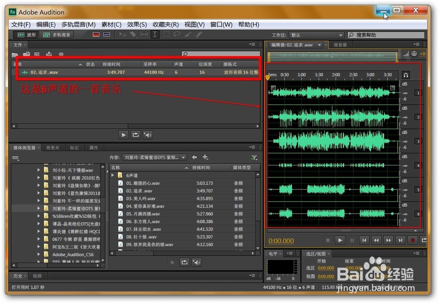The width and height of the screenshot is (439, 303).
Task: Click the delete trash icon in Files panel
Action: pos(61,54)
